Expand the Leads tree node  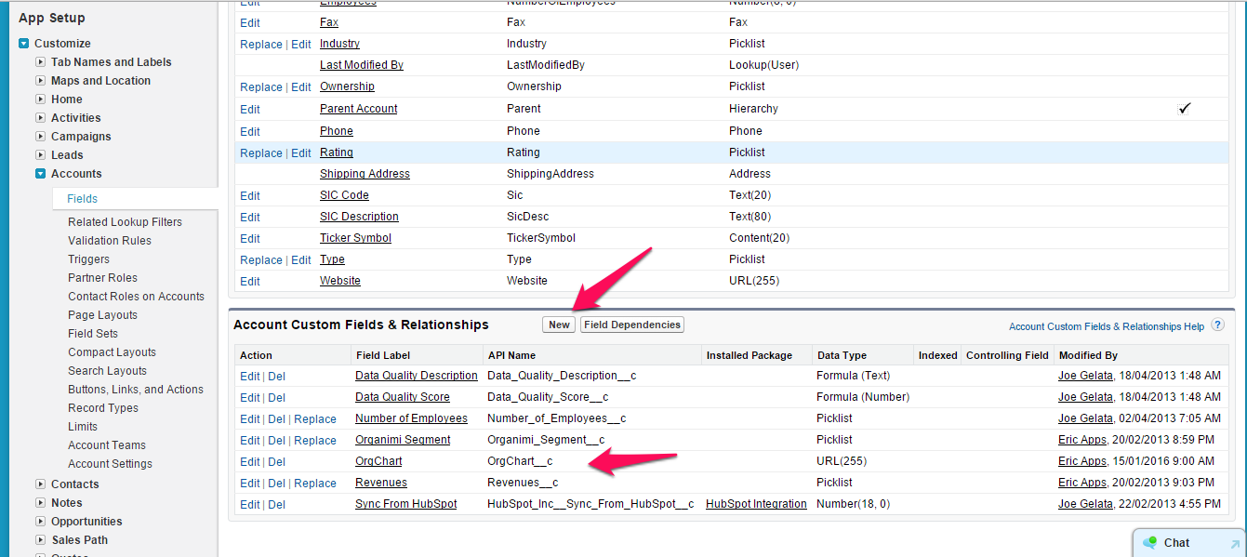click(x=41, y=155)
